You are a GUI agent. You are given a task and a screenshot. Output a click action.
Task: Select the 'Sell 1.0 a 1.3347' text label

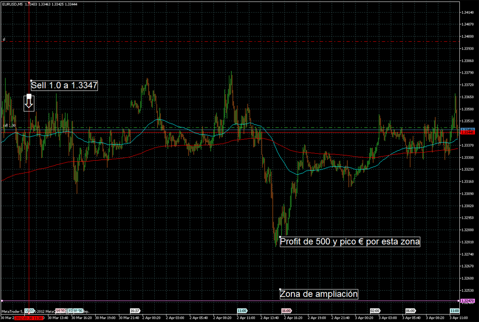64,86
